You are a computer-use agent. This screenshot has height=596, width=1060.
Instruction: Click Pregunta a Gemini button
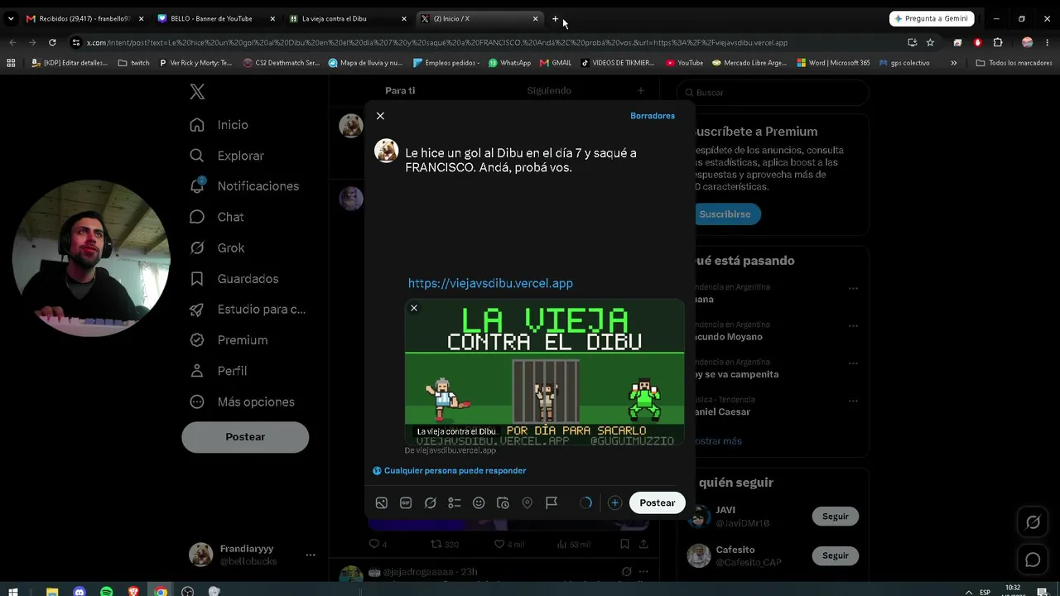931,18
